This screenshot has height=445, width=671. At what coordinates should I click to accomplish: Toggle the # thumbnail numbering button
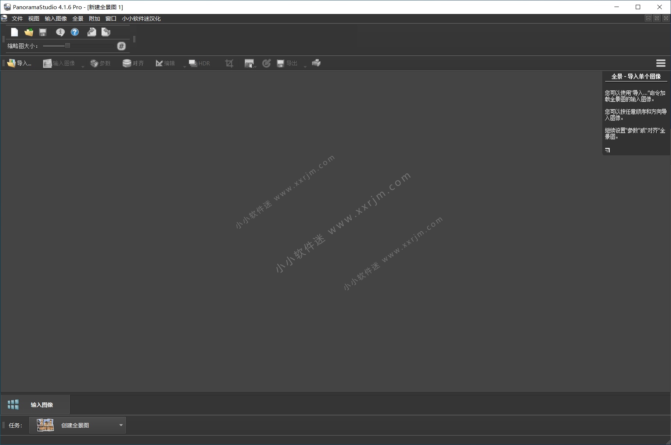pos(121,46)
